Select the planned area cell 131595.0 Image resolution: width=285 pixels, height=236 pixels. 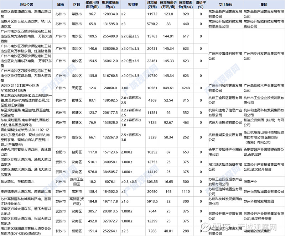click(x=110, y=24)
